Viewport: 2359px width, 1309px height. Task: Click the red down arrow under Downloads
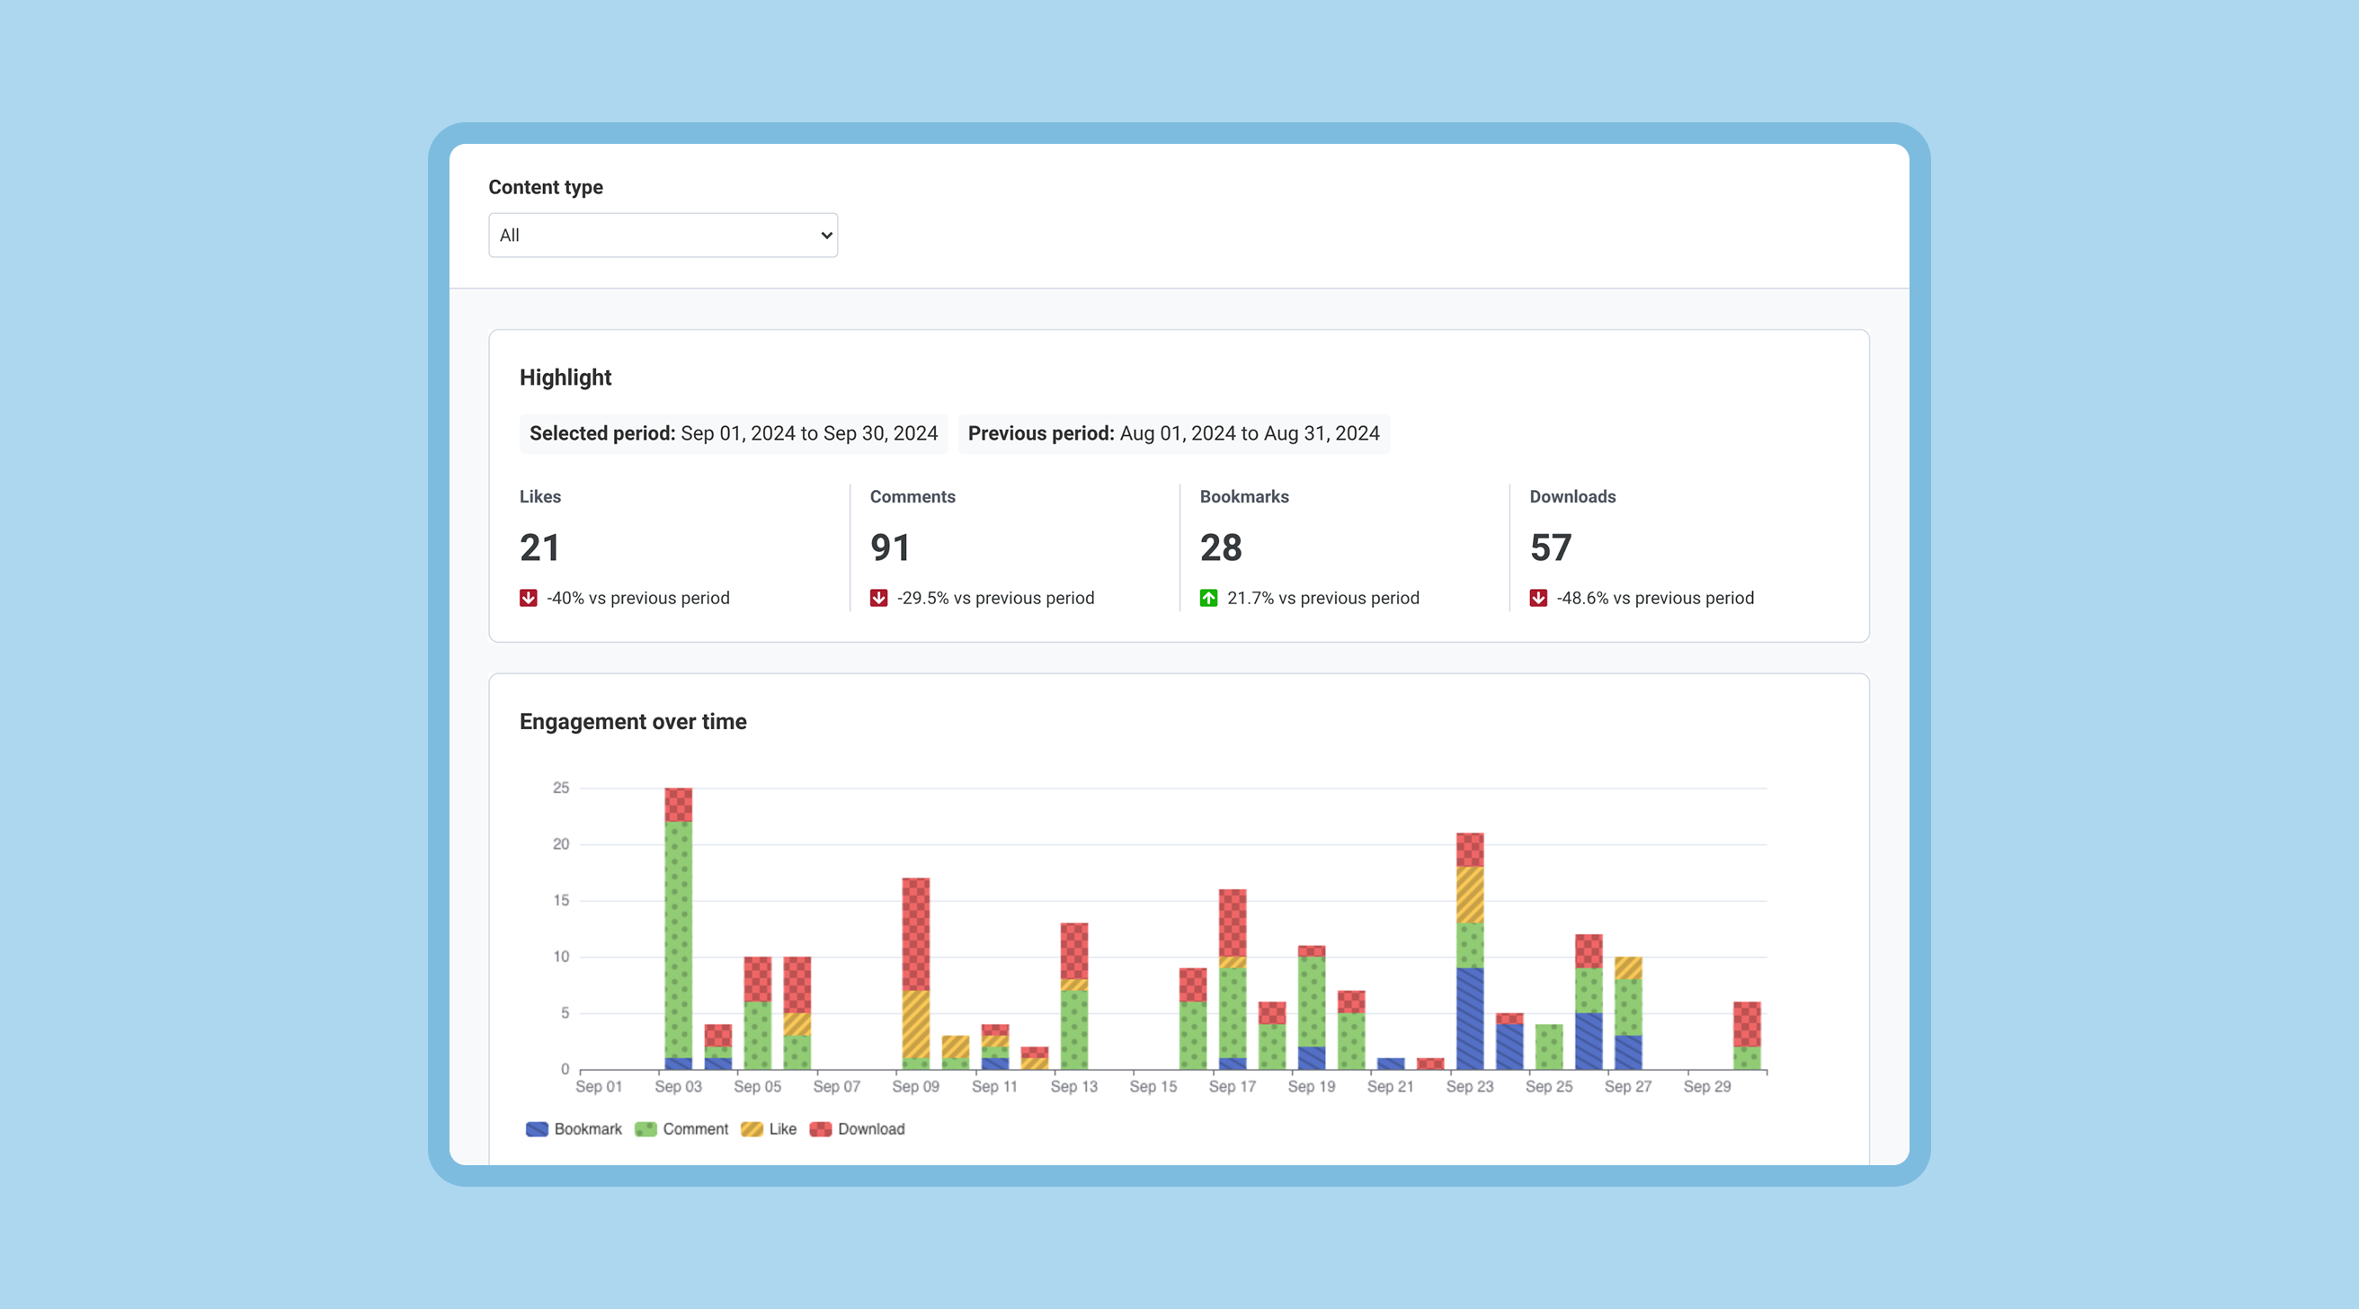(x=1537, y=598)
